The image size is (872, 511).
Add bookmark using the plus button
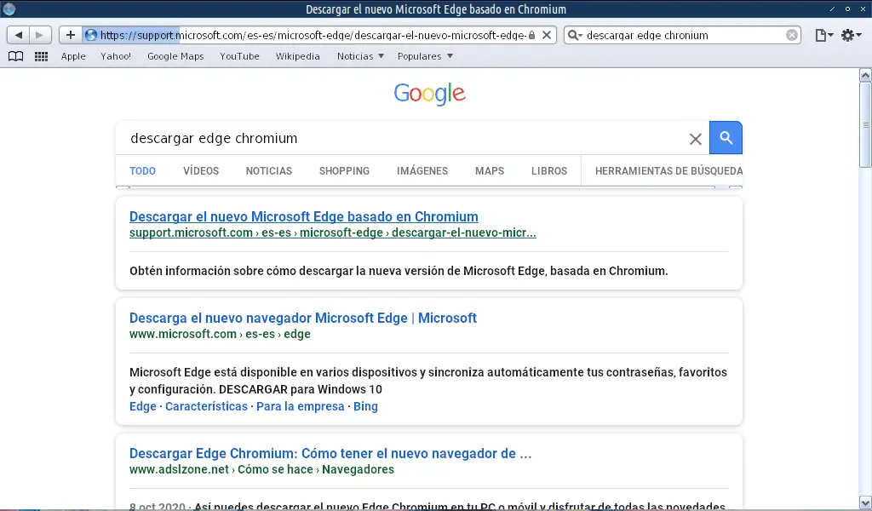point(71,35)
